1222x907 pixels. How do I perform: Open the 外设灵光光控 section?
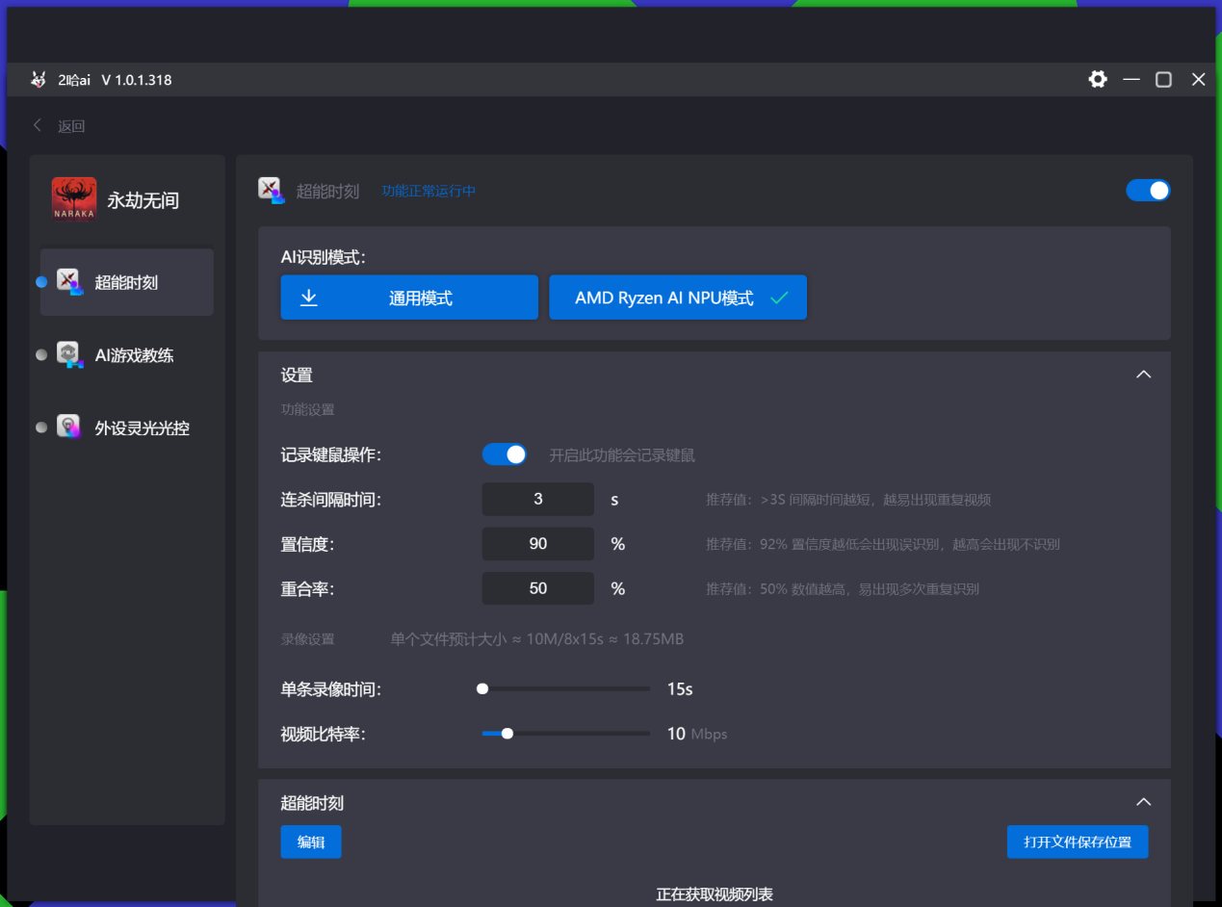[126, 427]
